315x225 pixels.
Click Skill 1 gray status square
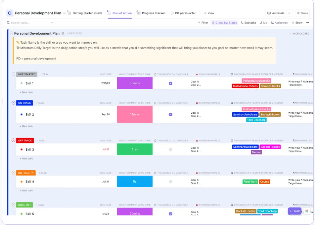pos(22,83)
